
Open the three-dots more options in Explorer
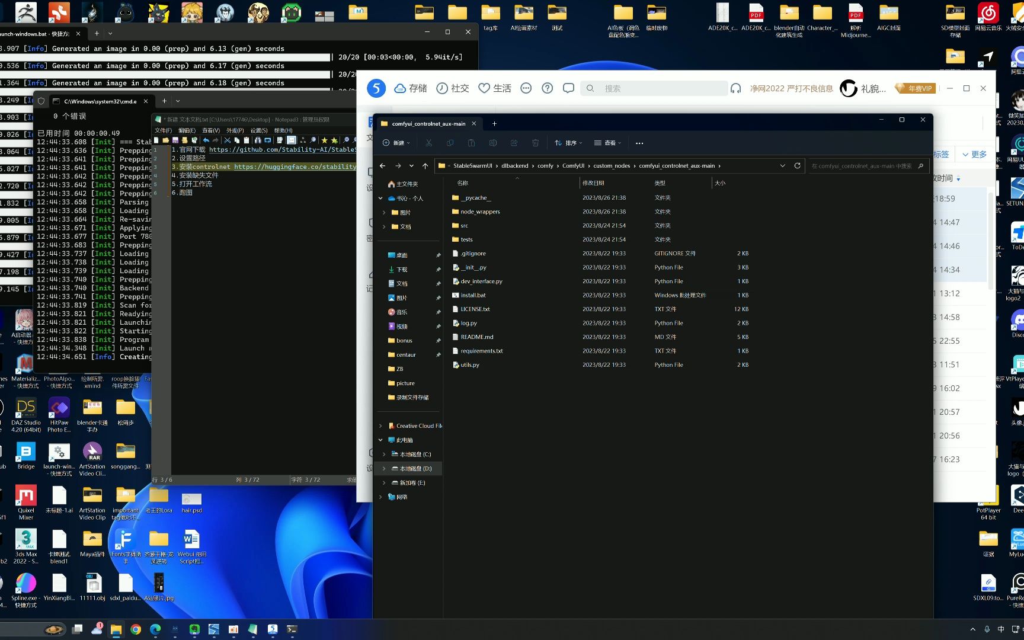[x=639, y=143]
